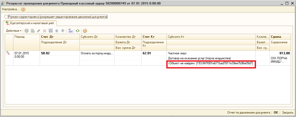This screenshot has width=296, height=117.
Task: Select the Договор на оказание услуг cell
Action: point(211,58)
